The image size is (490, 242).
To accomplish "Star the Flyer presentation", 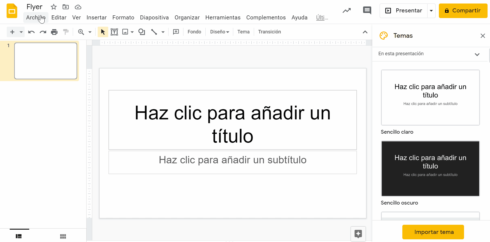I will click(54, 7).
